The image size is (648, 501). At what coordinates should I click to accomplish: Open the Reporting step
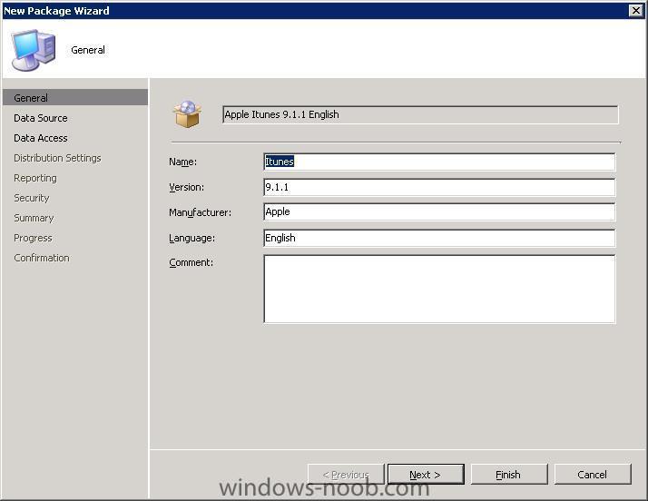coord(35,178)
